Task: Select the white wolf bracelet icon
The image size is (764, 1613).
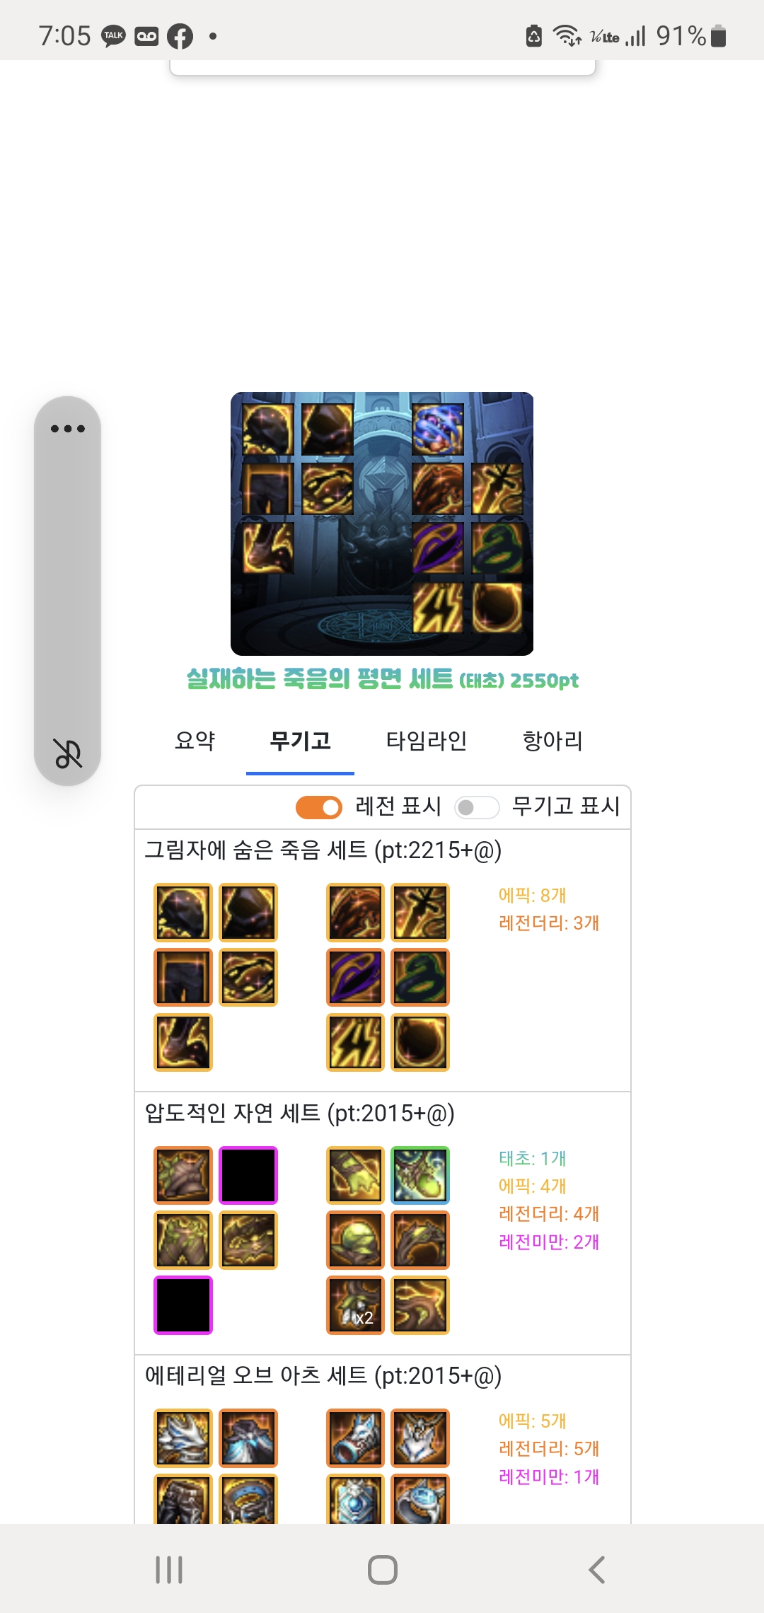Action: pos(355,1438)
